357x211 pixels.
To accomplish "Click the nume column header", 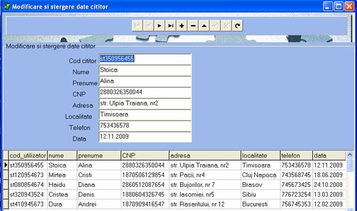I will click(x=62, y=155).
